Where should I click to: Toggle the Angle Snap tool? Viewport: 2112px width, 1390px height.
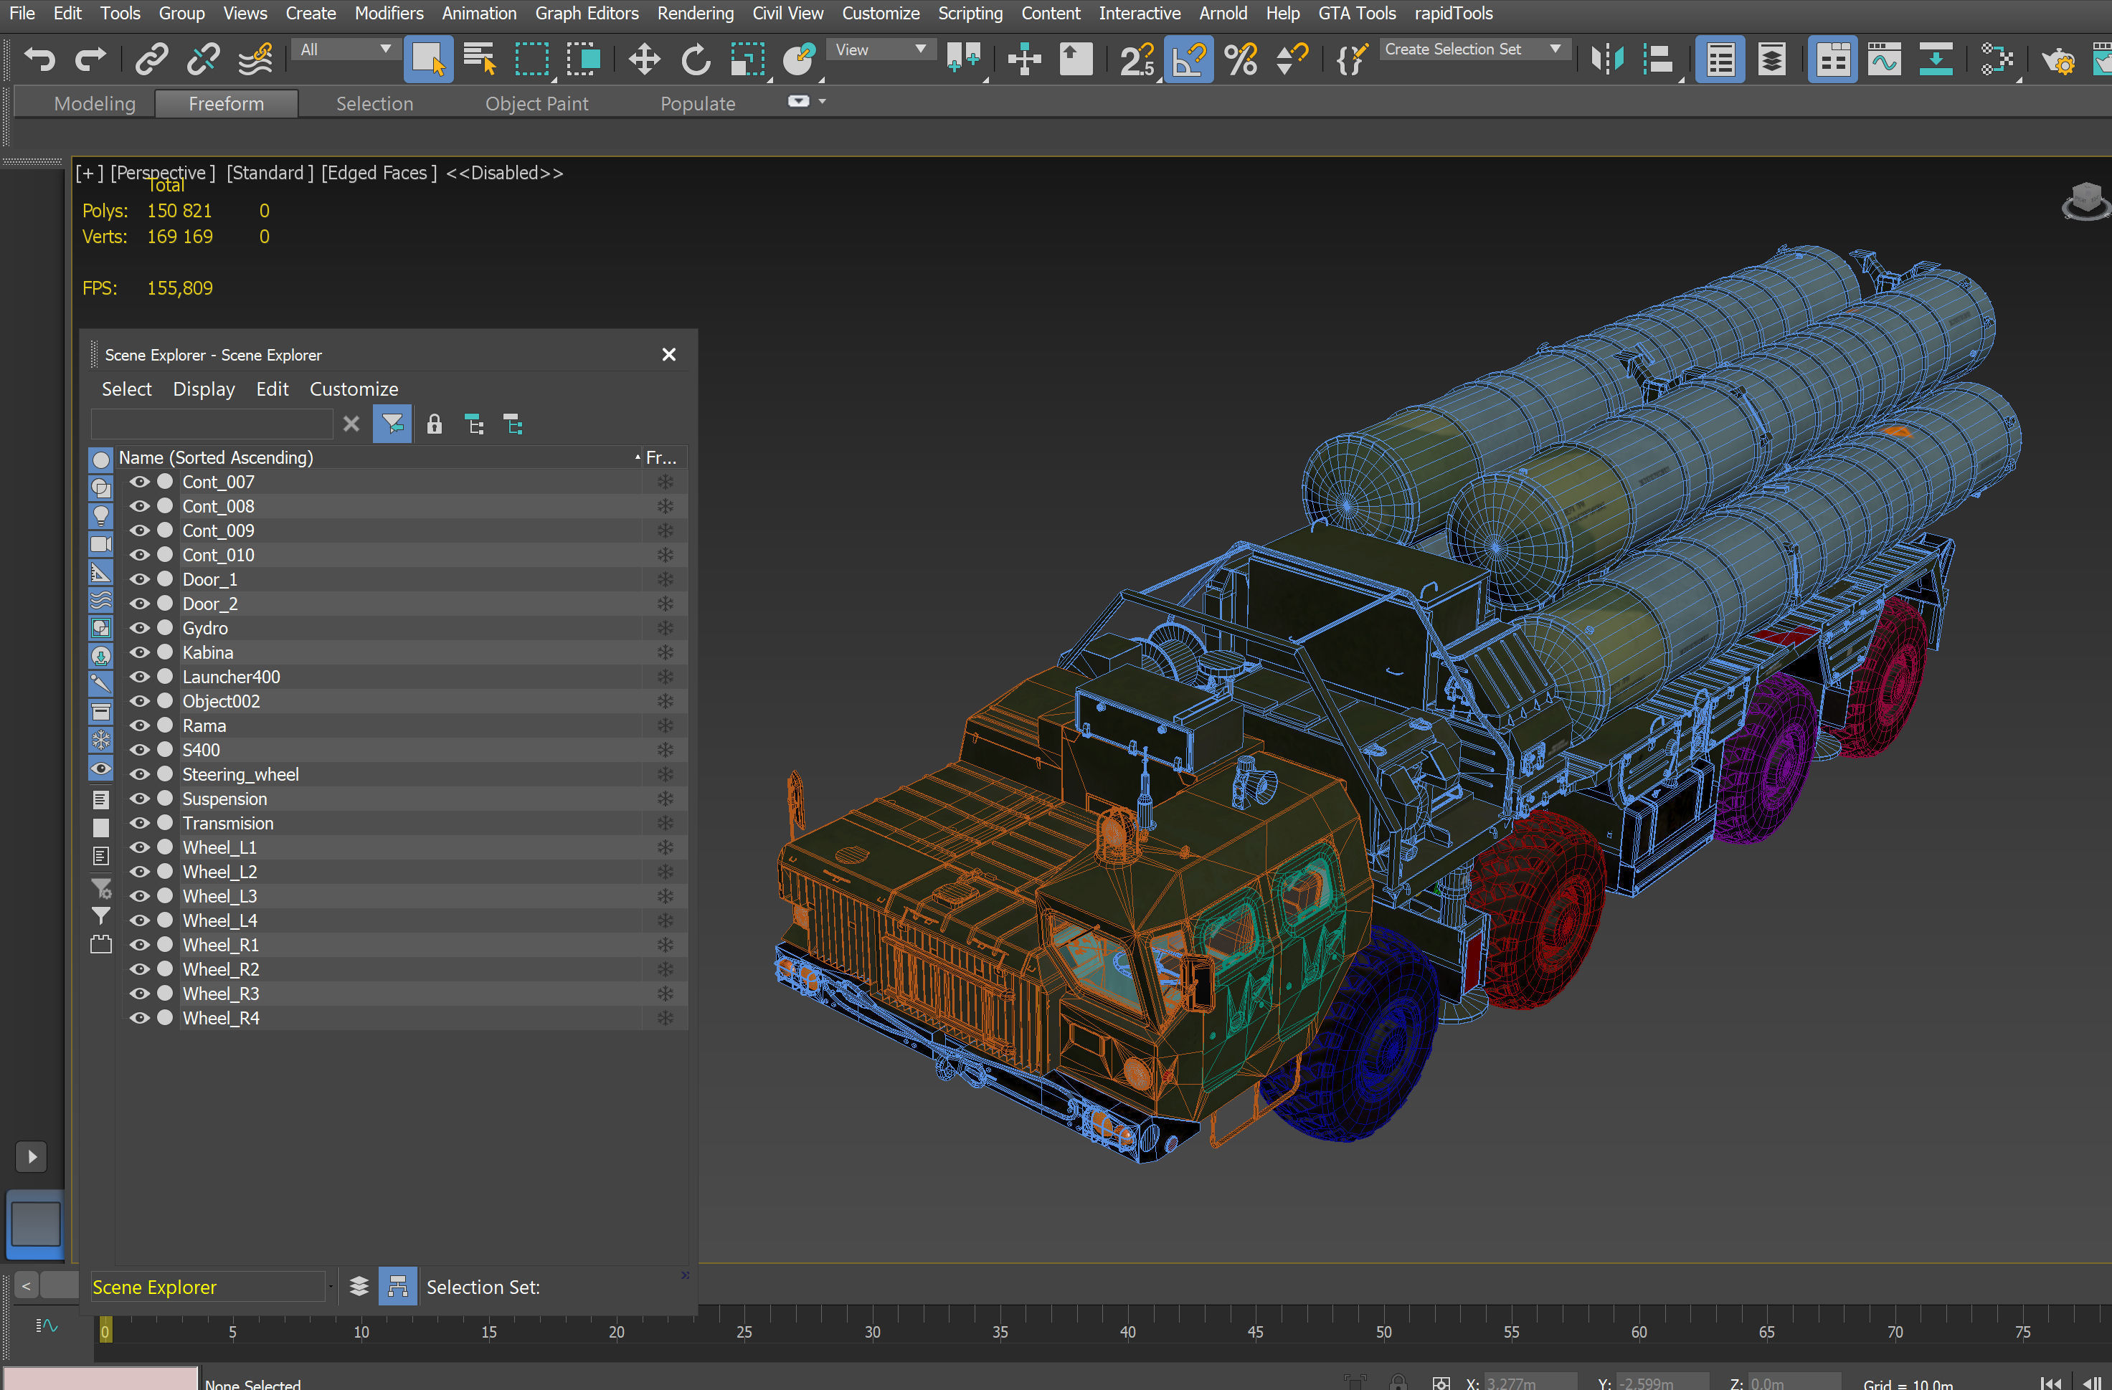point(1188,59)
